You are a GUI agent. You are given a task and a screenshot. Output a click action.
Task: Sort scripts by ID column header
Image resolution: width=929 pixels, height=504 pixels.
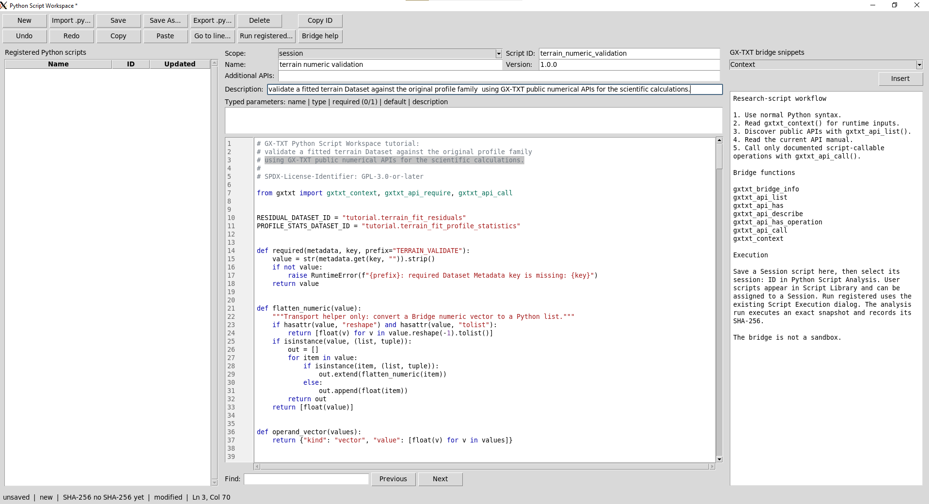(x=131, y=64)
